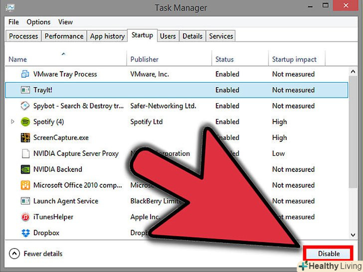
Task: Click the Safer-Networking Ltd. publisher cell
Action: [163, 106]
